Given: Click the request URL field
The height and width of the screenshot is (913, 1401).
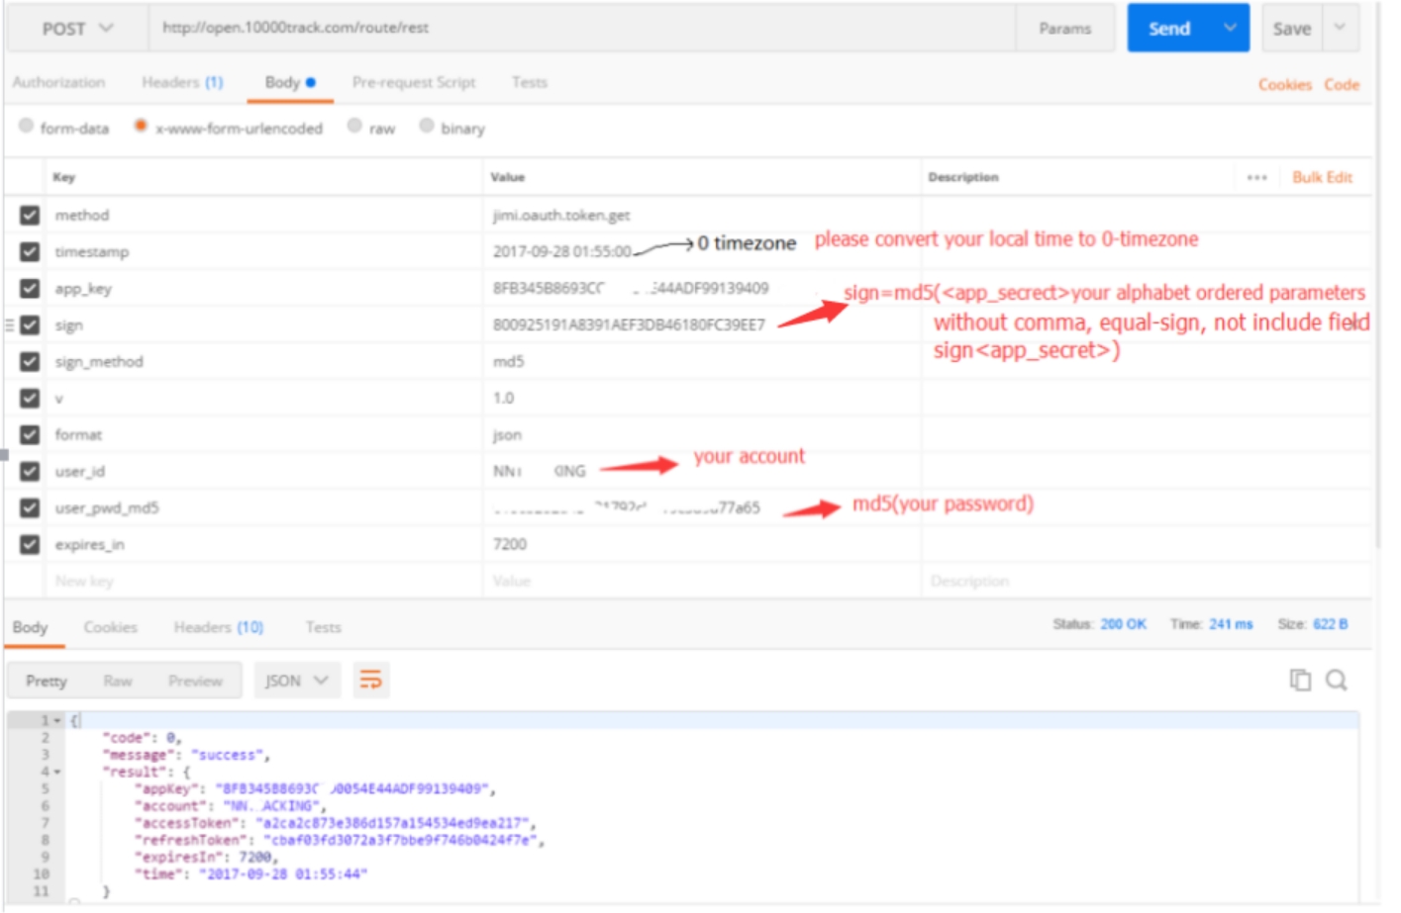Looking at the screenshot, I should [x=582, y=28].
